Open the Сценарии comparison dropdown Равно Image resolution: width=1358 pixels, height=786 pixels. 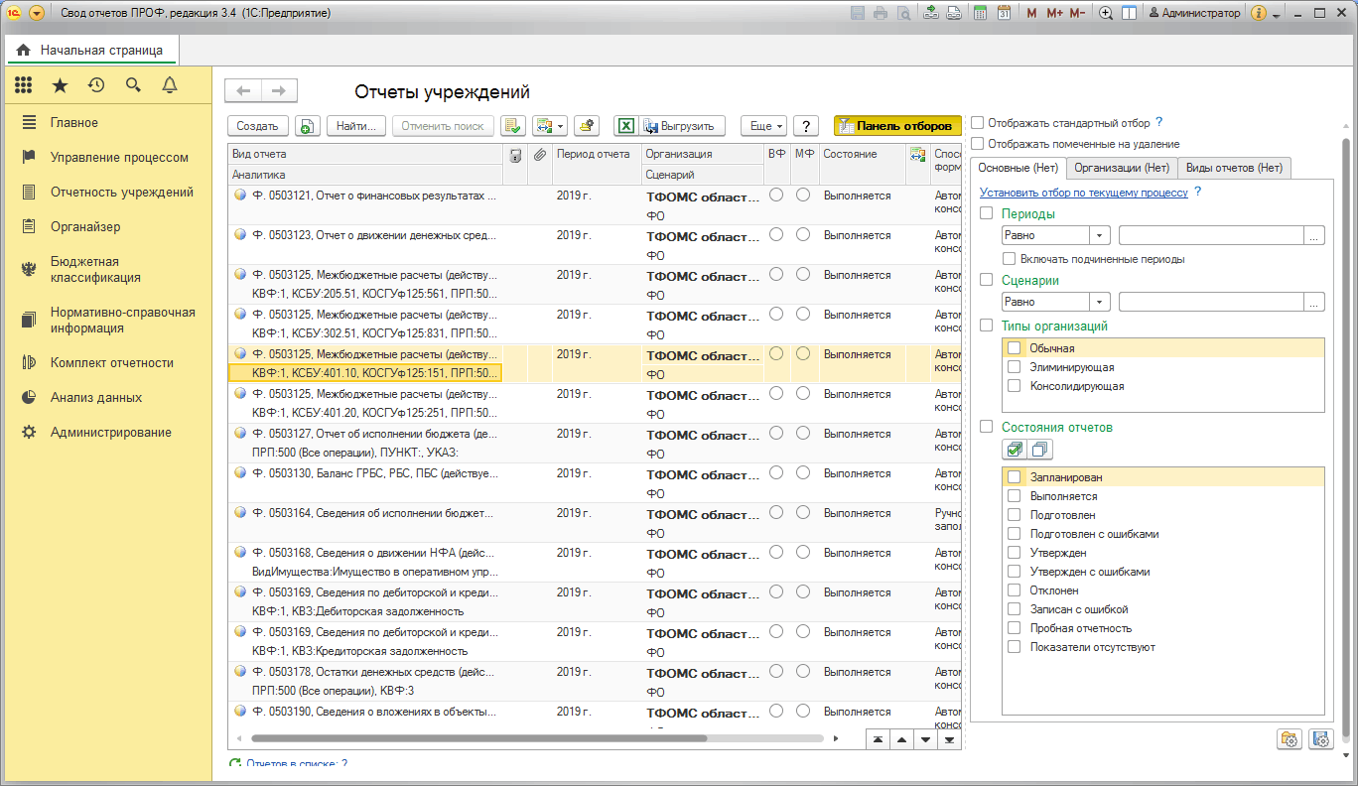(1100, 302)
